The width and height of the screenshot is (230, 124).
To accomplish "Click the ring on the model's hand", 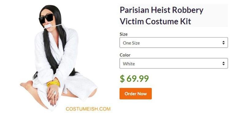I will (x=55, y=92).
